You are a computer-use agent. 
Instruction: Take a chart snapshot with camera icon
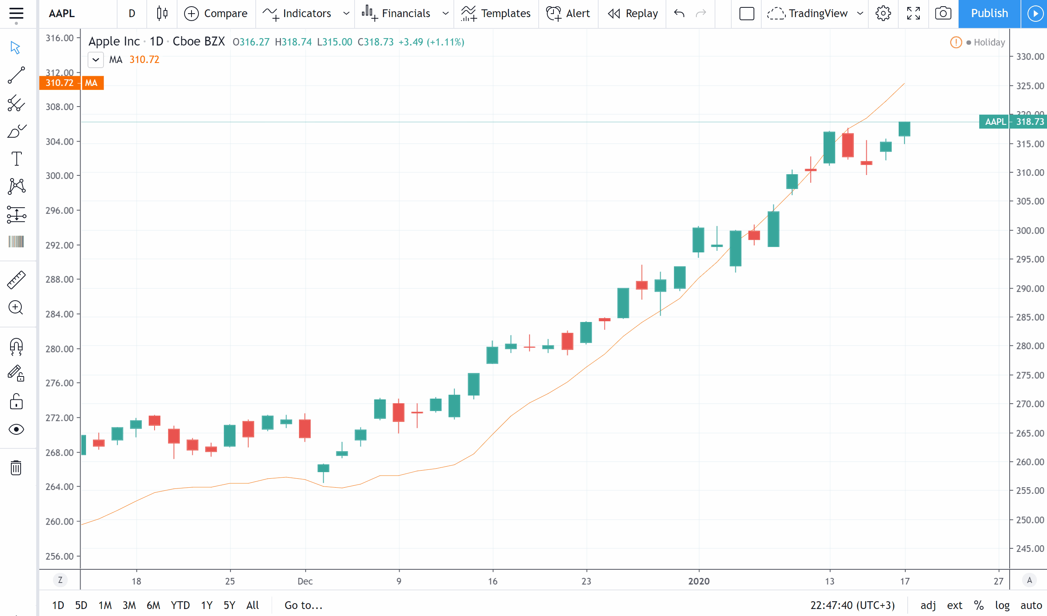coord(943,13)
